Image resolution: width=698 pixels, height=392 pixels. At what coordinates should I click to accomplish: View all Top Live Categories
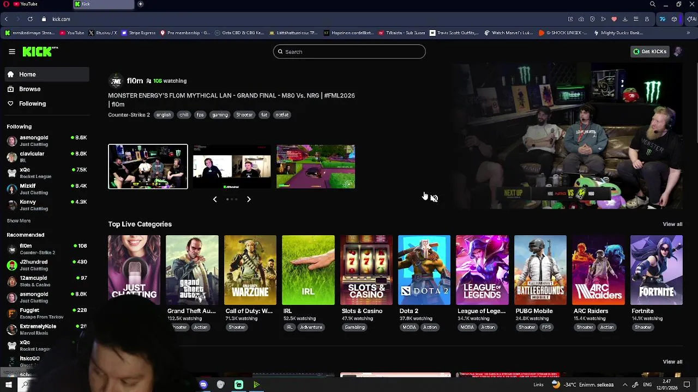pyautogui.click(x=672, y=224)
